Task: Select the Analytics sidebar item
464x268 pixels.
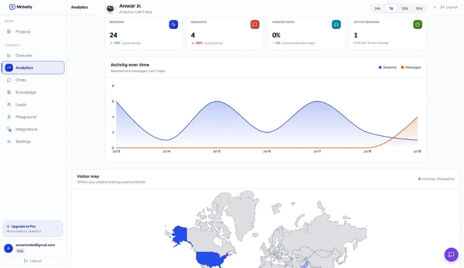Action: [x=33, y=68]
